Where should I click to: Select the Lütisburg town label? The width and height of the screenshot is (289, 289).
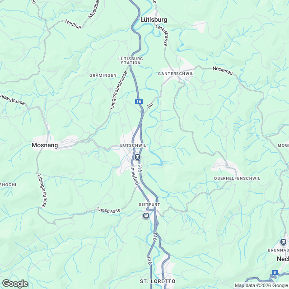point(154,20)
